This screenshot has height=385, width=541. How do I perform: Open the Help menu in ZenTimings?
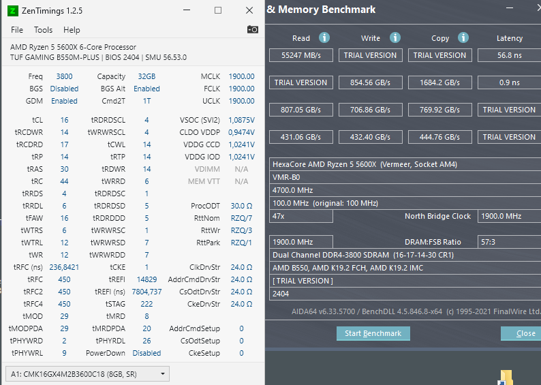72,30
